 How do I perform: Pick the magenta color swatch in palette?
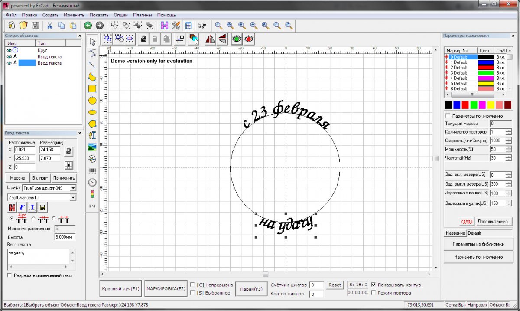[x=482, y=105]
